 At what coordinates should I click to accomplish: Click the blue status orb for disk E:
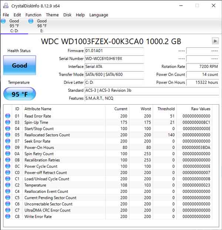coord(31,21)
